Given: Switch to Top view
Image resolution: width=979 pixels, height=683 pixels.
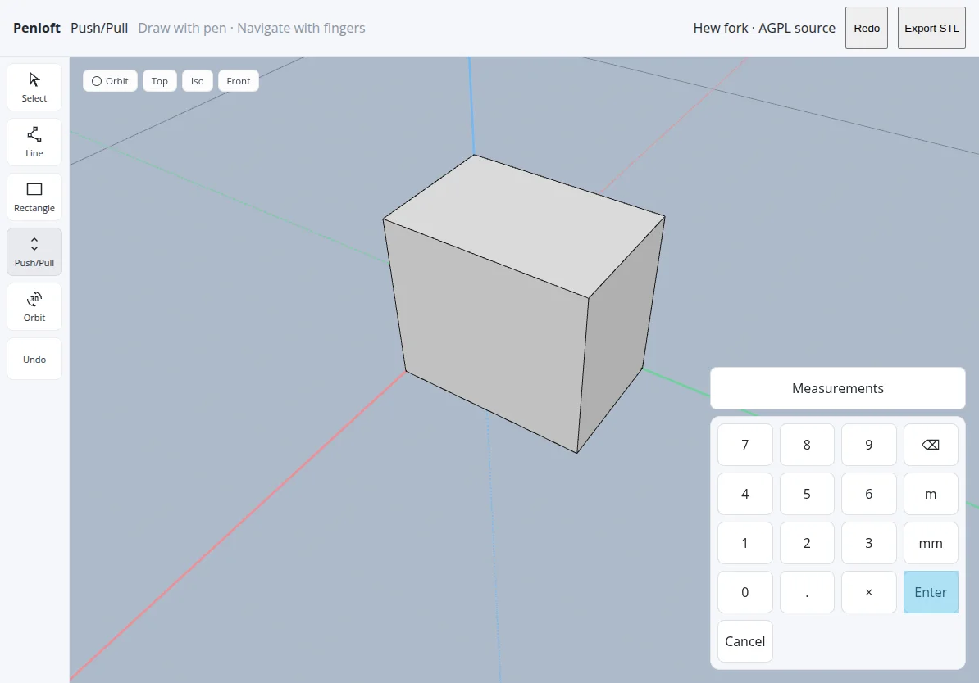Looking at the screenshot, I should [160, 81].
